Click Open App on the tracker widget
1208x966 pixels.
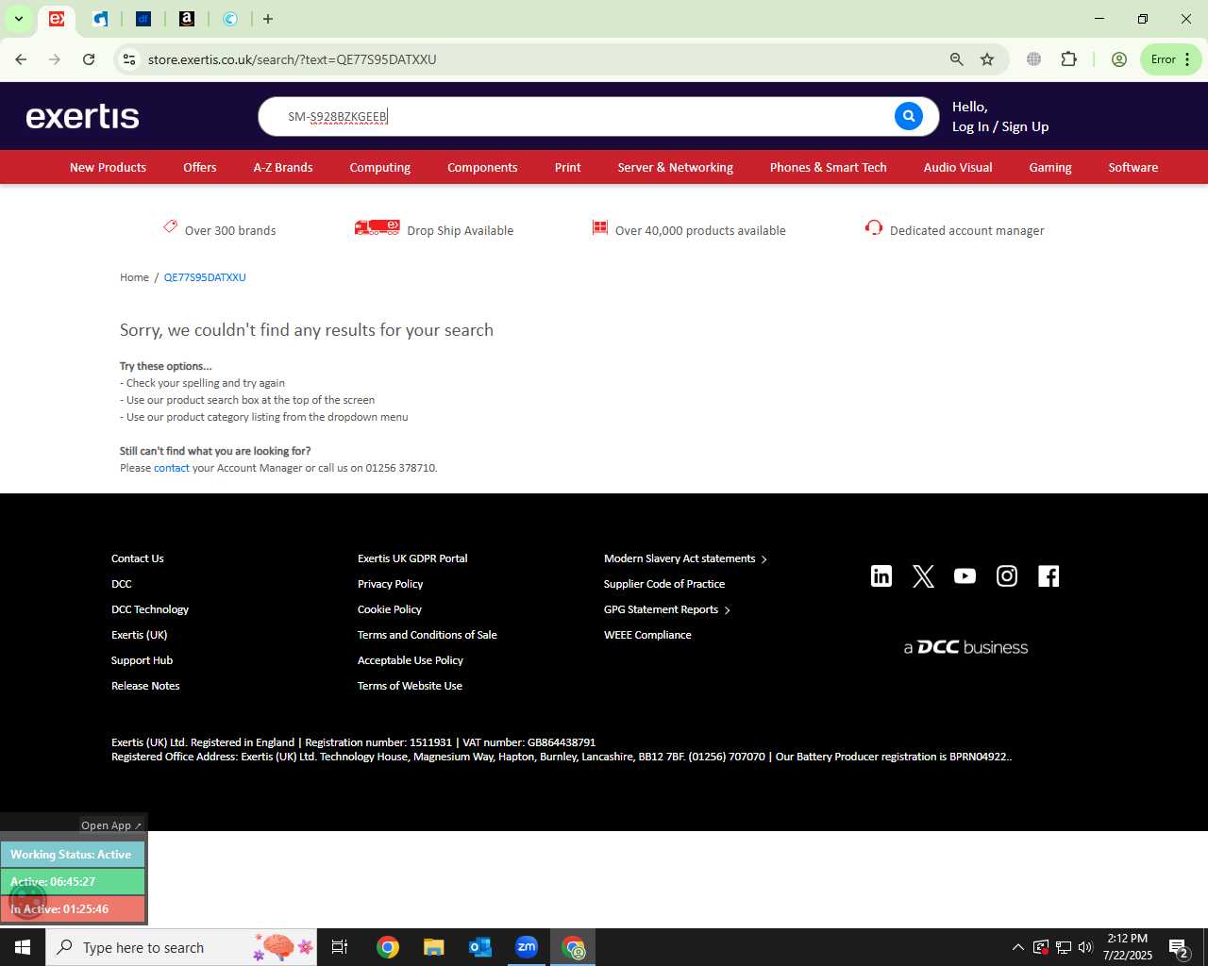pos(111,825)
